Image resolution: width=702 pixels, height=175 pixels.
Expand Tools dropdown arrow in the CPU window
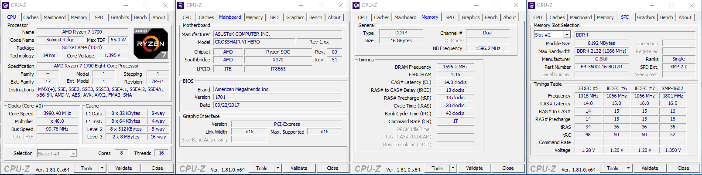point(103,168)
